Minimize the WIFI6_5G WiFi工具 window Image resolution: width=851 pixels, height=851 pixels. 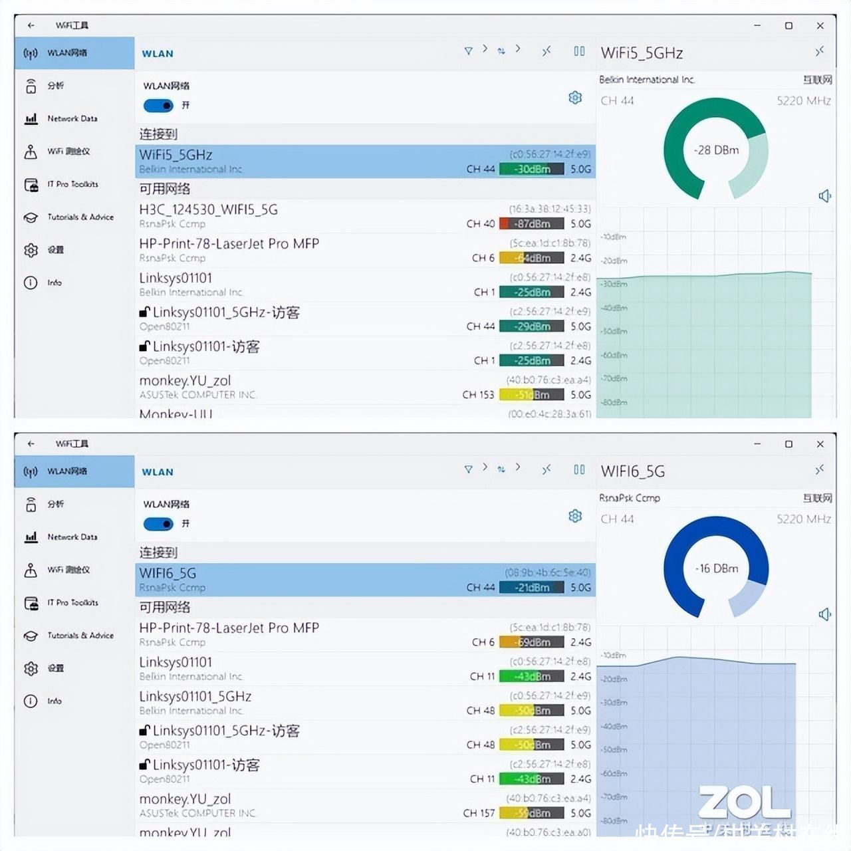point(757,443)
